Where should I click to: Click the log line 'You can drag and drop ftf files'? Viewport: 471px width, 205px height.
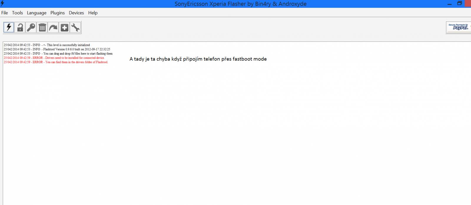tap(58, 54)
